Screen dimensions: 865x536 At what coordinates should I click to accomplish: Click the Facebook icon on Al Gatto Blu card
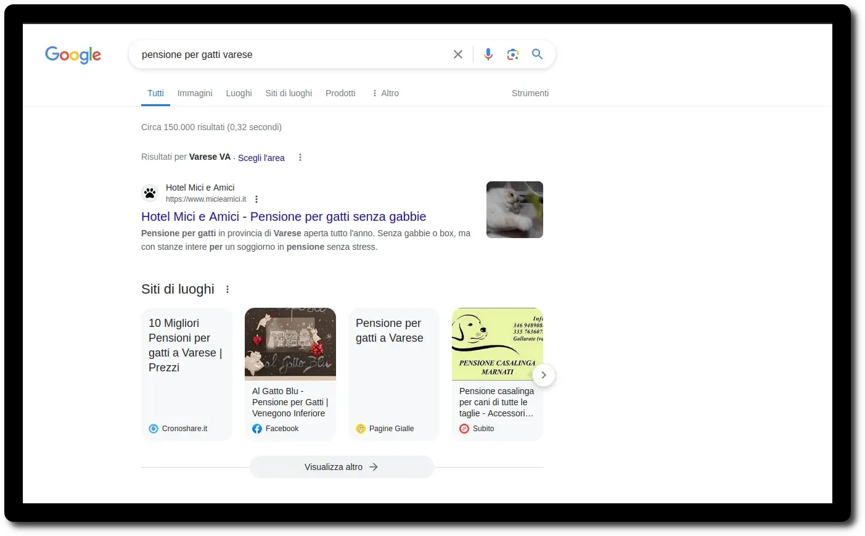point(256,428)
